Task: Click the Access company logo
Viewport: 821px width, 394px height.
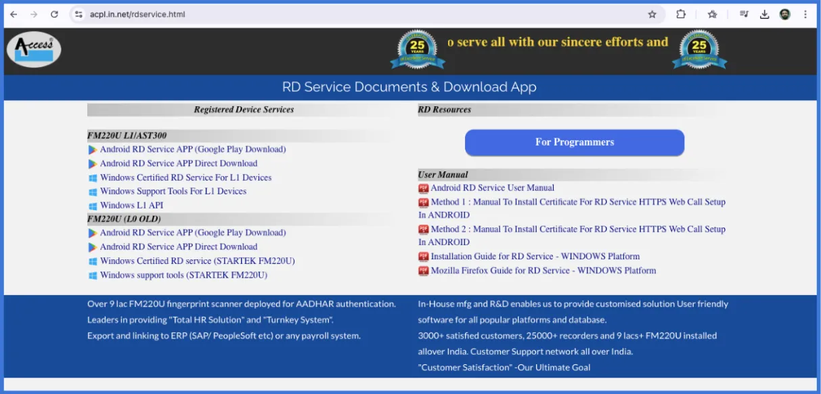Action: coord(34,51)
